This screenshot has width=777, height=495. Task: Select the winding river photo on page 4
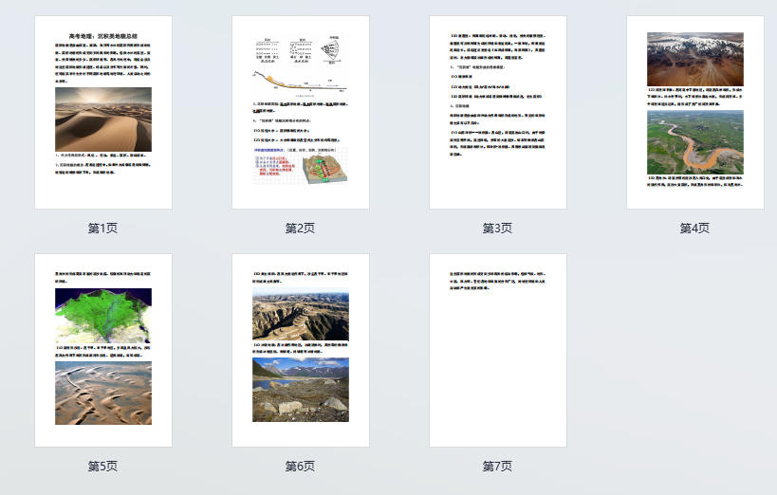pos(694,142)
